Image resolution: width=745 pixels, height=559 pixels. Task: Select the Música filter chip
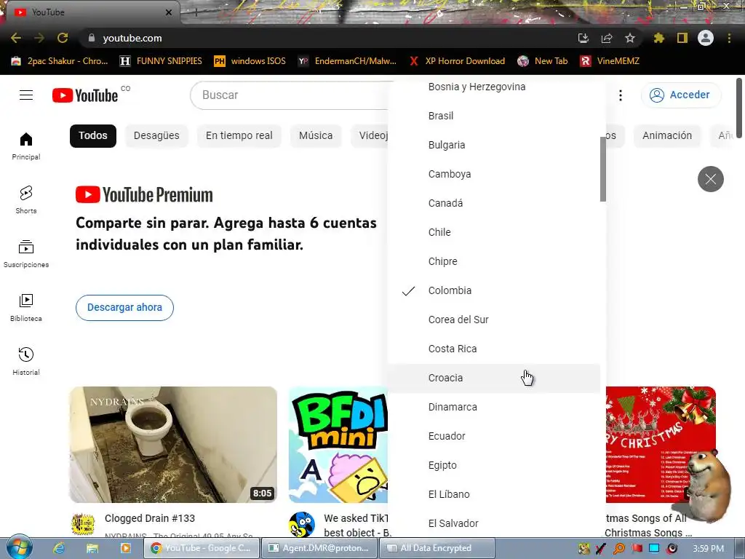[316, 136]
